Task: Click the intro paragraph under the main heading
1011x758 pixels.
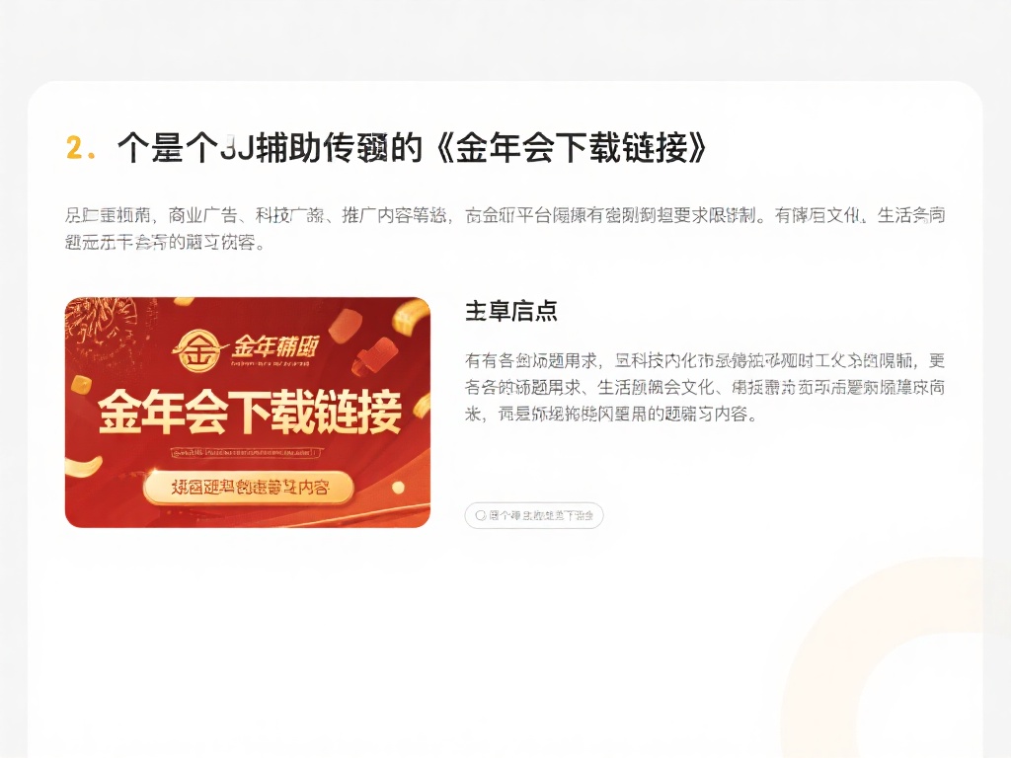Action: pos(505,228)
